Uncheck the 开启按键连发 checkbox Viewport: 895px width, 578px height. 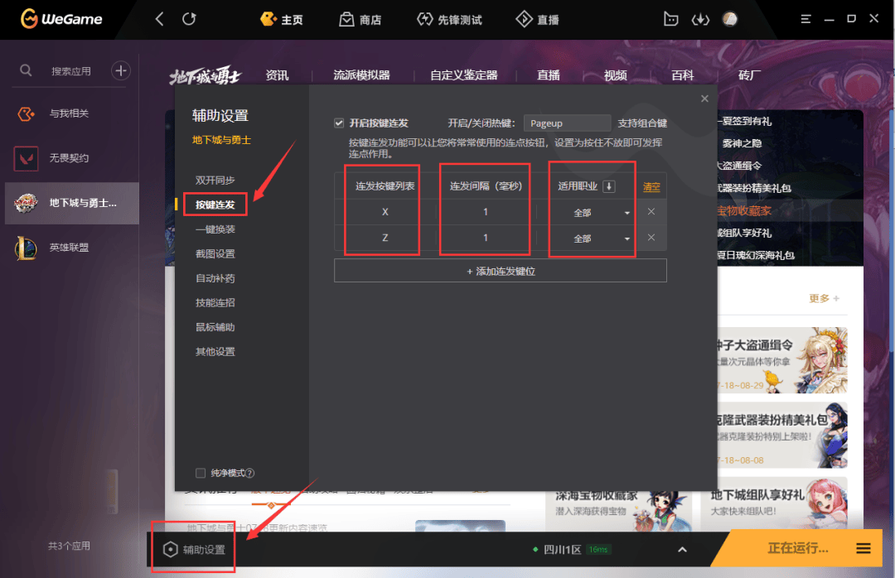pos(339,123)
